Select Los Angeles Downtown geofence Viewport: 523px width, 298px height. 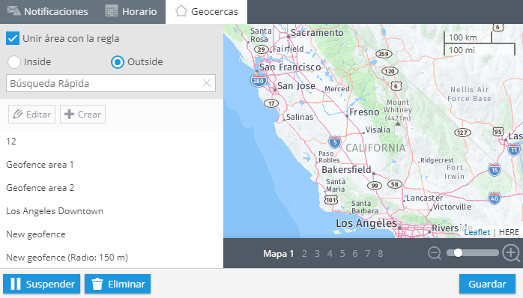click(x=55, y=211)
